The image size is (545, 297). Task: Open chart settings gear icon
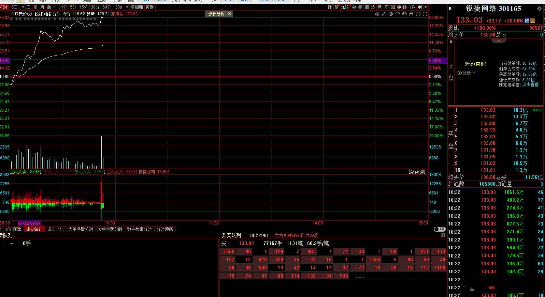(377, 14)
